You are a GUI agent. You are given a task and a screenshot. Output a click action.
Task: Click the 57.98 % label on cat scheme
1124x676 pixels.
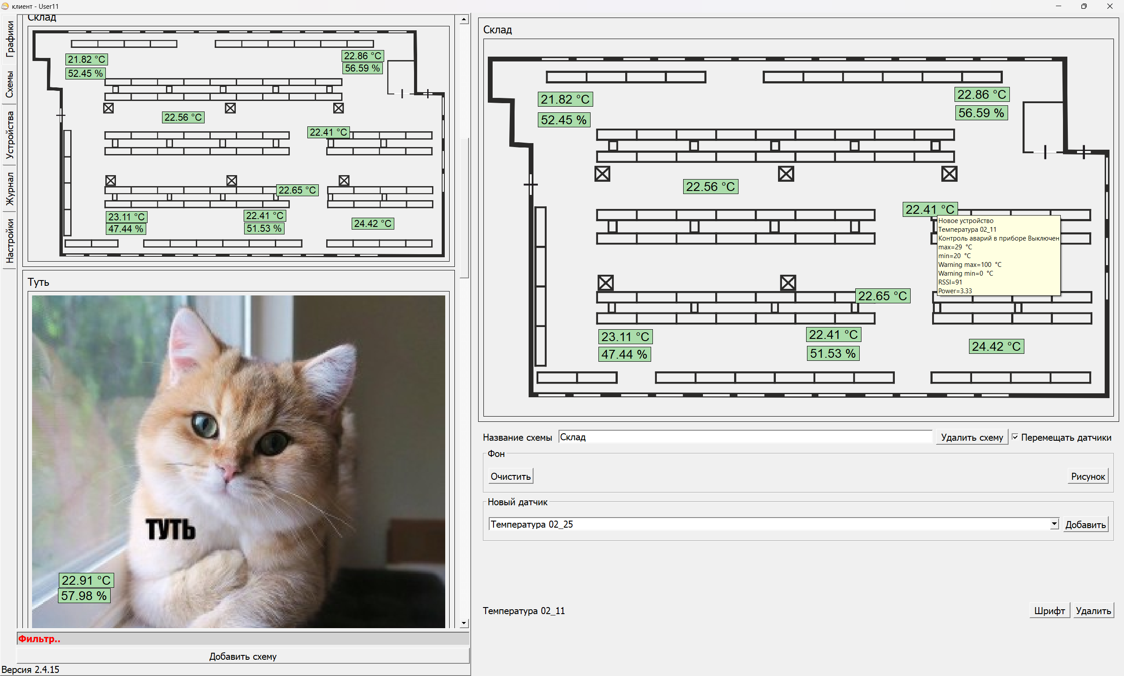(84, 595)
